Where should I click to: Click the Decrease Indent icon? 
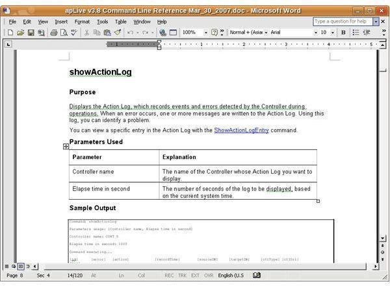pos(367,32)
